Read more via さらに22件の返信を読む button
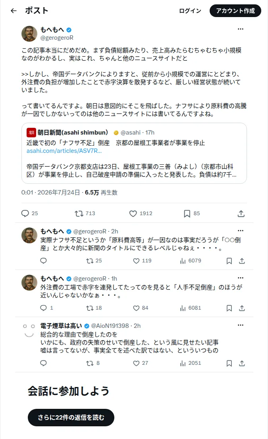The height and width of the screenshot is (439, 268). pyautogui.click(x=71, y=418)
